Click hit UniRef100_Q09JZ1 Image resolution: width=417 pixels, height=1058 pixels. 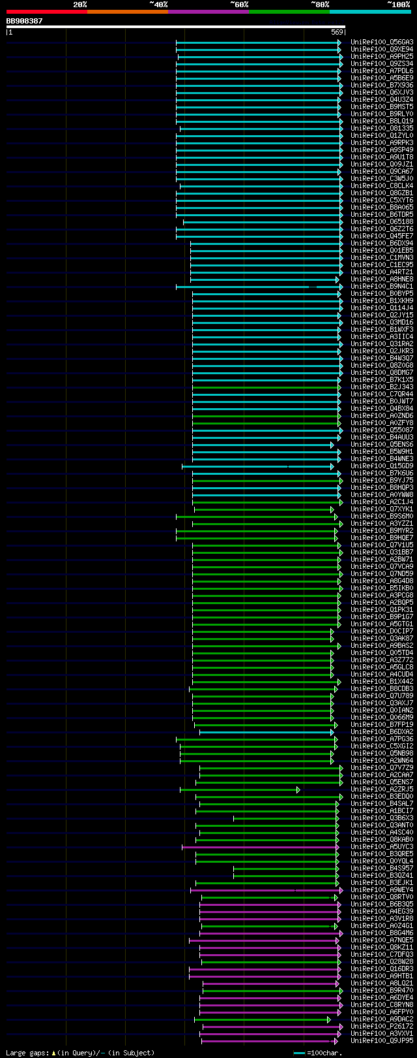point(382,164)
